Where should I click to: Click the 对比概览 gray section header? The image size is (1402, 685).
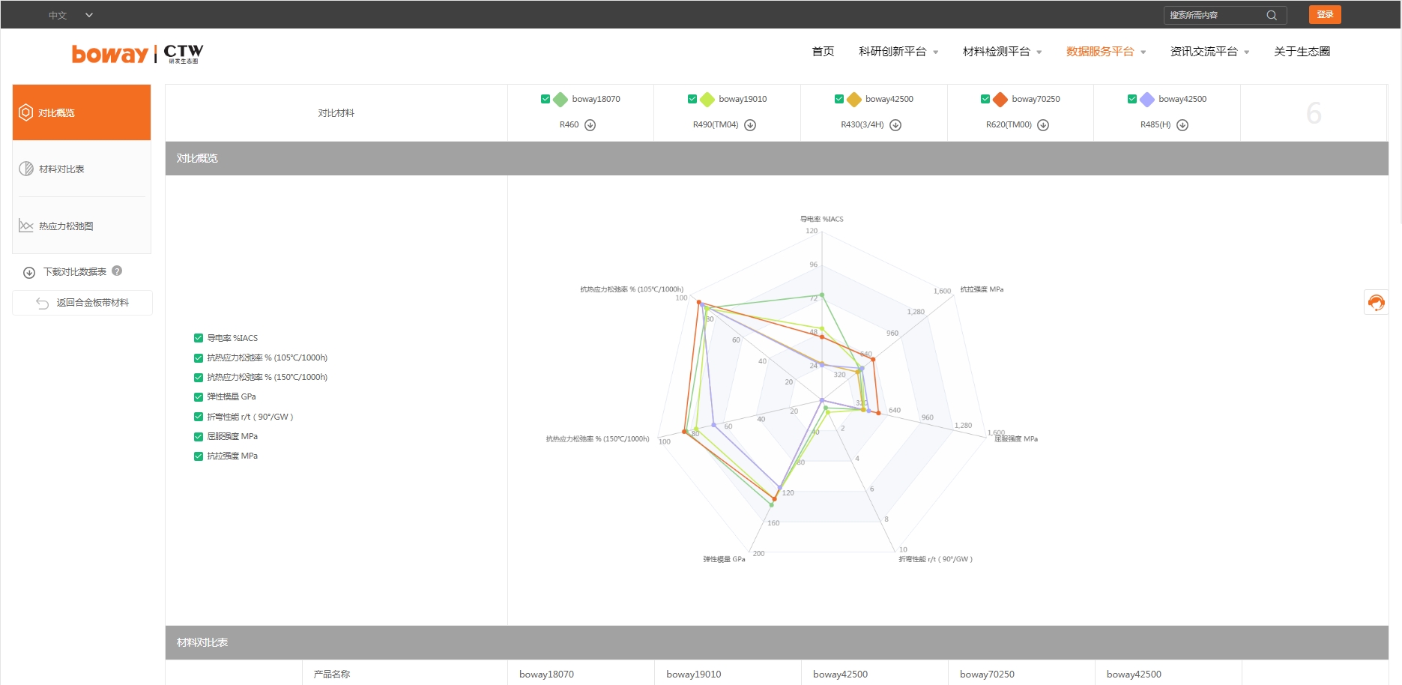point(777,158)
